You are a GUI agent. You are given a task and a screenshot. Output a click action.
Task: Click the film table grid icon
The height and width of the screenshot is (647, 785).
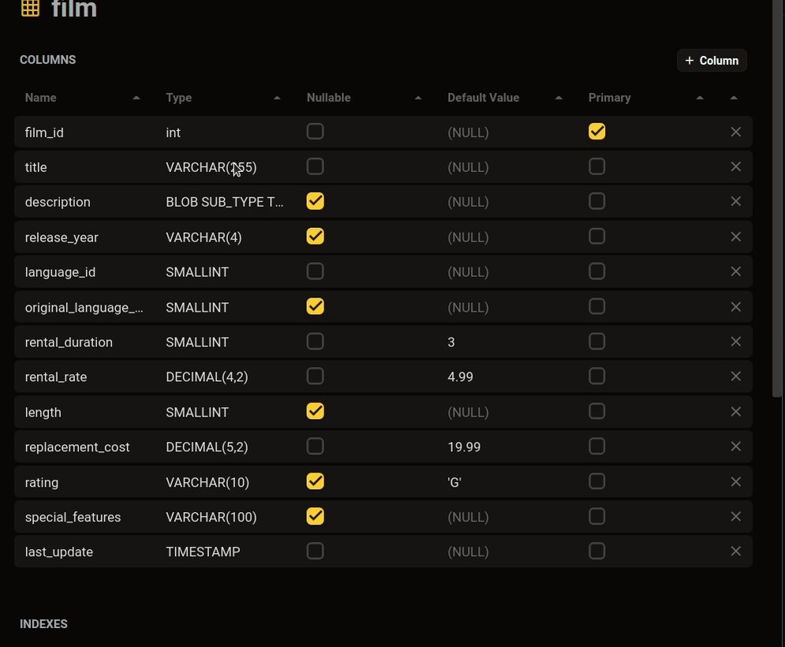pos(30,8)
